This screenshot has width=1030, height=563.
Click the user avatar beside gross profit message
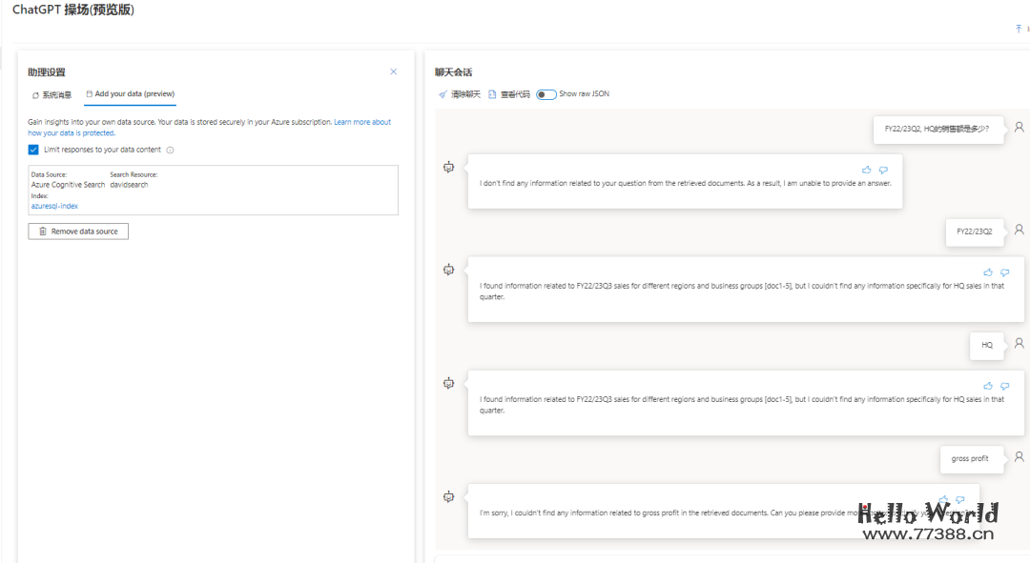1019,457
